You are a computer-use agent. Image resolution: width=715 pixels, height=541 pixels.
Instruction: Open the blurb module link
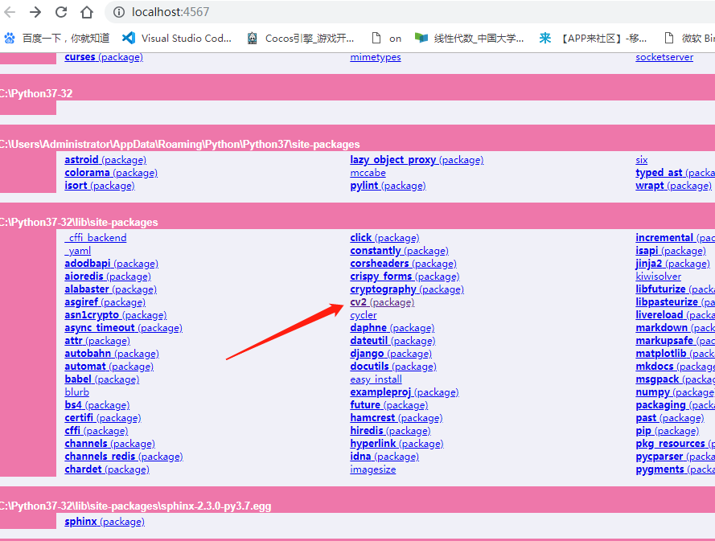coord(76,392)
